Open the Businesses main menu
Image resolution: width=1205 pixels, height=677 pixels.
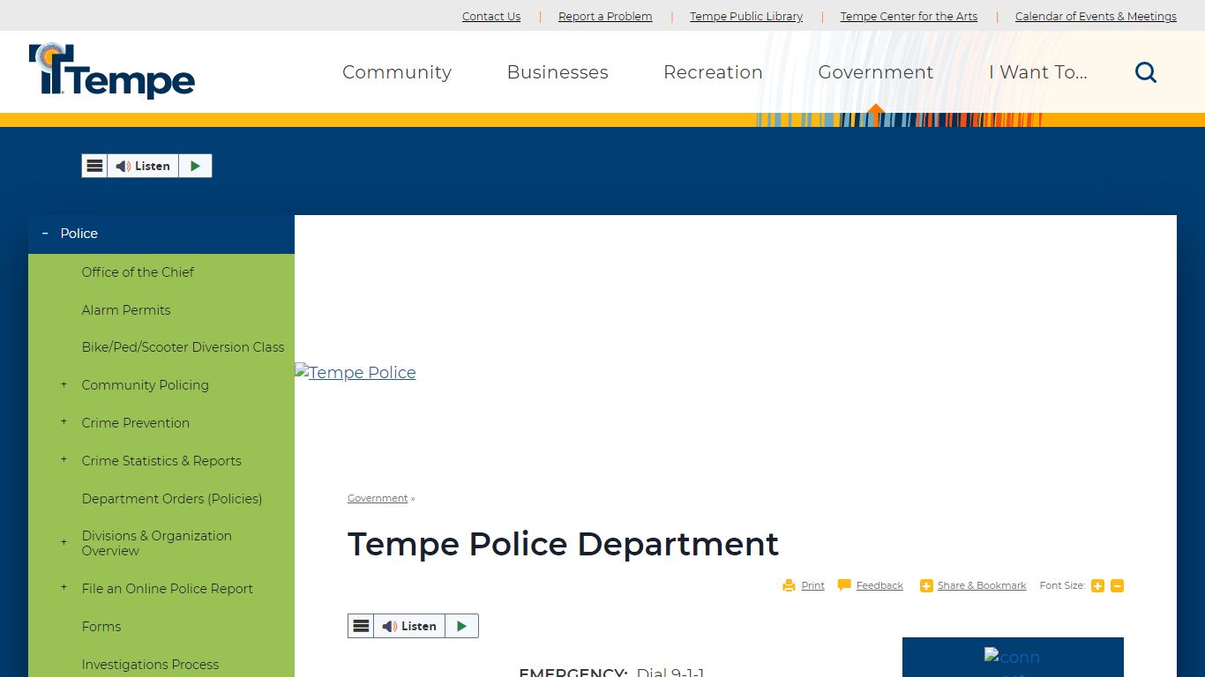(x=558, y=72)
